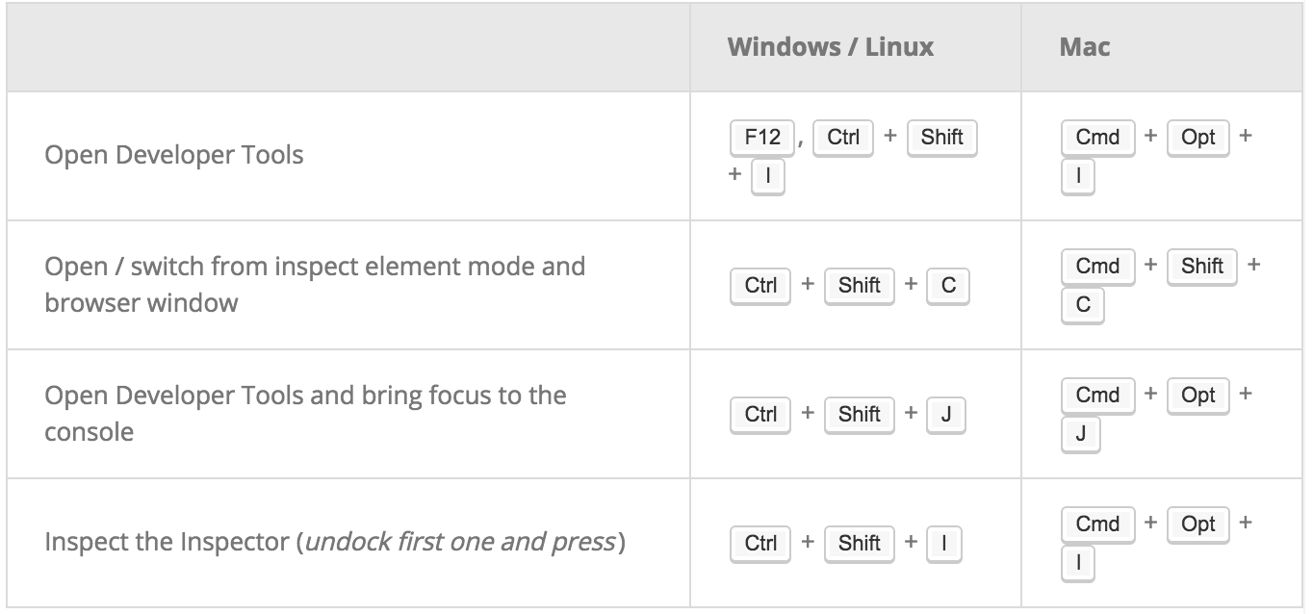
Task: Click Windows I key in Open Developer Tools row
Action: point(767,176)
